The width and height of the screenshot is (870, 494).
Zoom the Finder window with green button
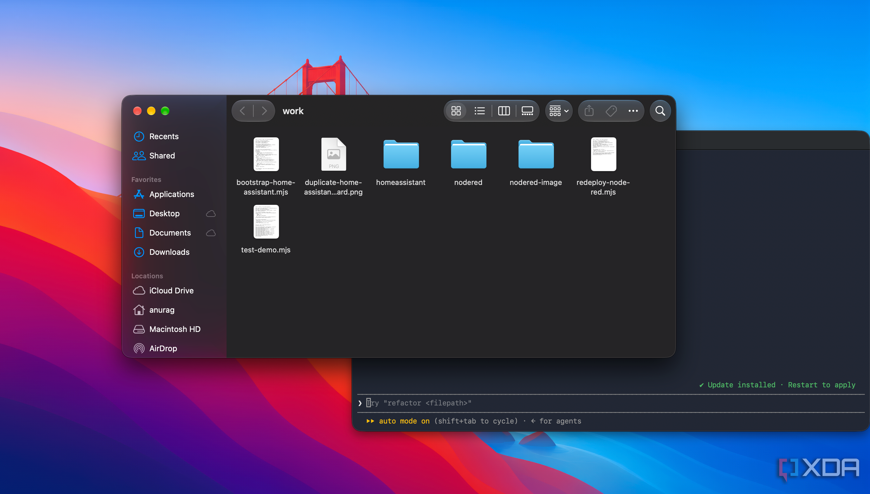(165, 111)
